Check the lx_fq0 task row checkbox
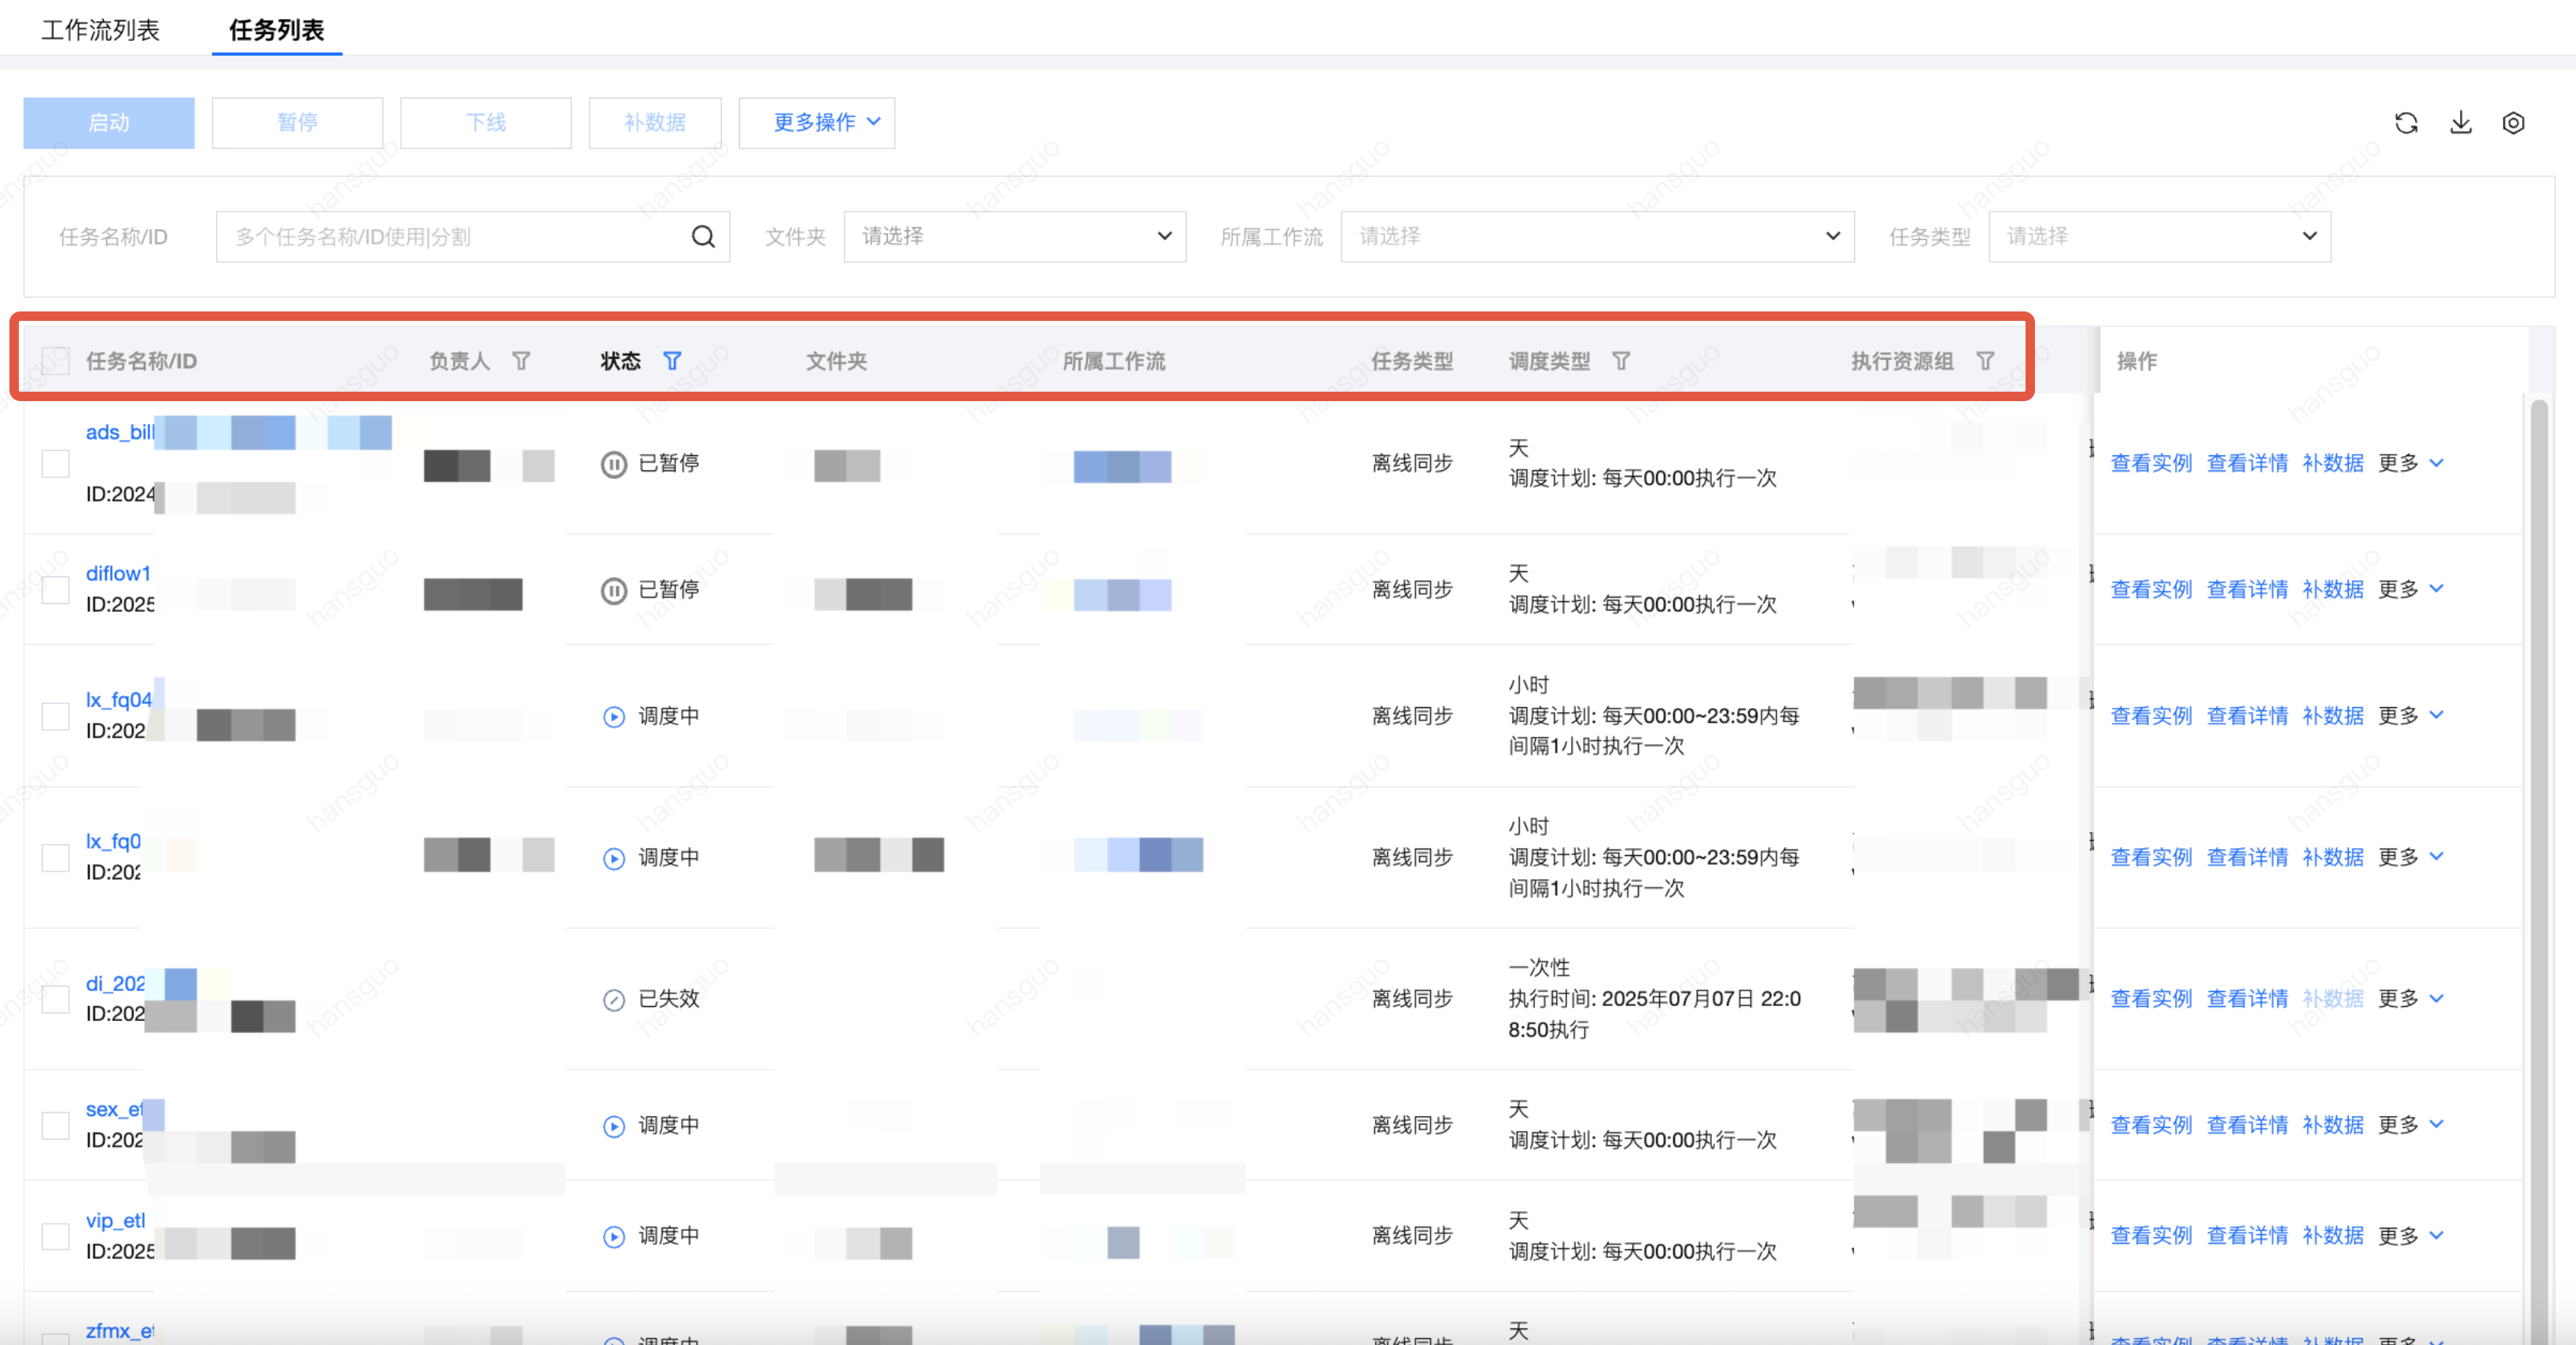The width and height of the screenshot is (2576, 1345). click(55, 858)
